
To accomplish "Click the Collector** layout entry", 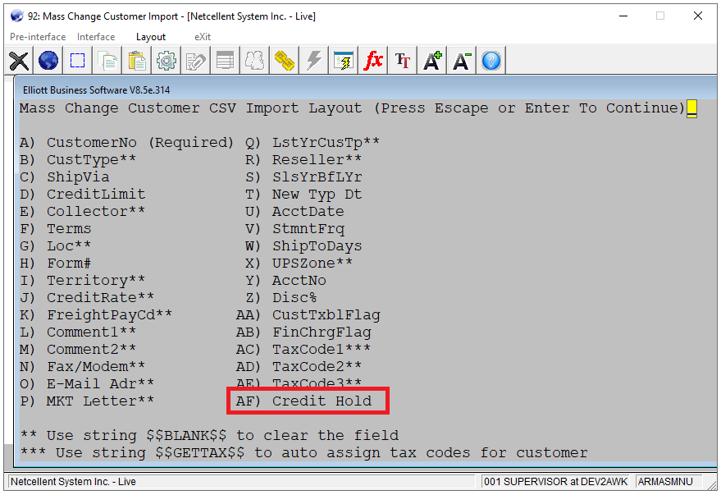I will [82, 212].
